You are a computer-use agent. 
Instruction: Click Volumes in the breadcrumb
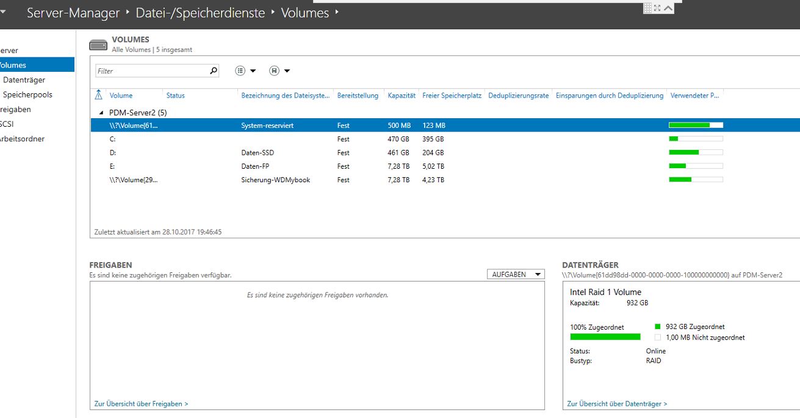click(305, 13)
